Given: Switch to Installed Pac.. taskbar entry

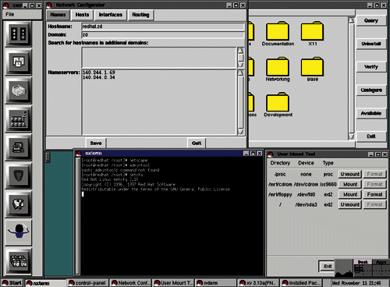Looking at the screenshot, I should [301, 283].
